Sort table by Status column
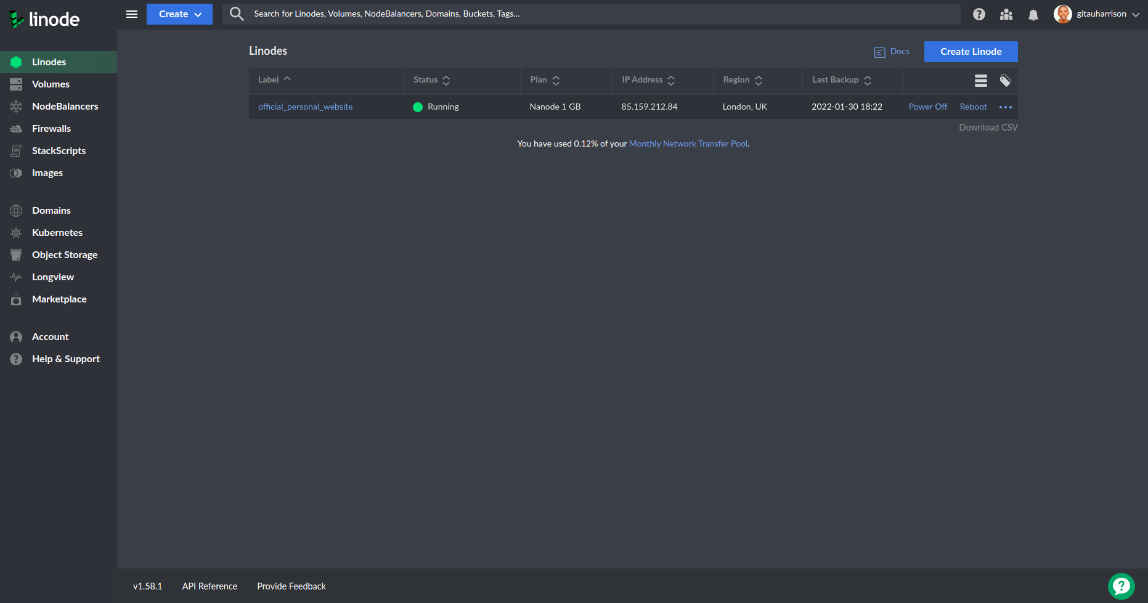The height and width of the screenshot is (603, 1148). pyautogui.click(x=431, y=80)
